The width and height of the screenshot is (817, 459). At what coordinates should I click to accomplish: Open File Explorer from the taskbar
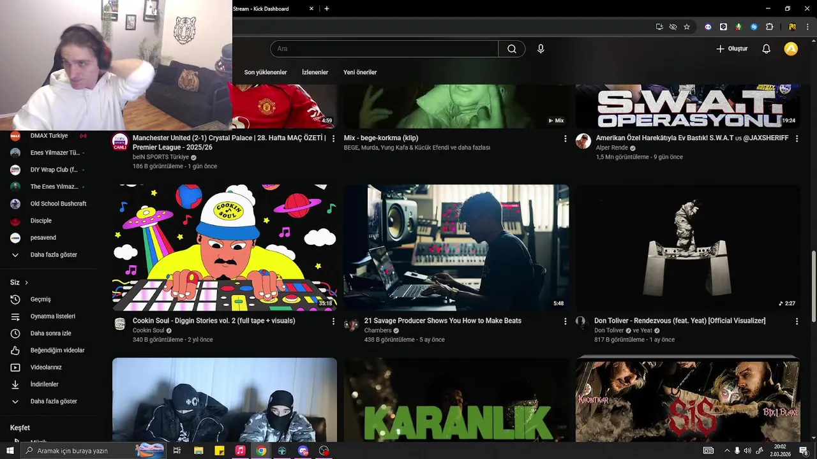(x=199, y=451)
